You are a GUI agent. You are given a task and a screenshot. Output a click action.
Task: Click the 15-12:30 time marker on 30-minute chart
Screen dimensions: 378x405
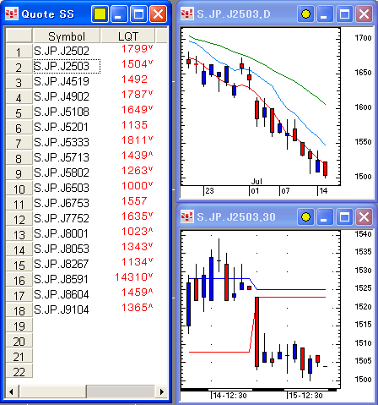(x=305, y=396)
